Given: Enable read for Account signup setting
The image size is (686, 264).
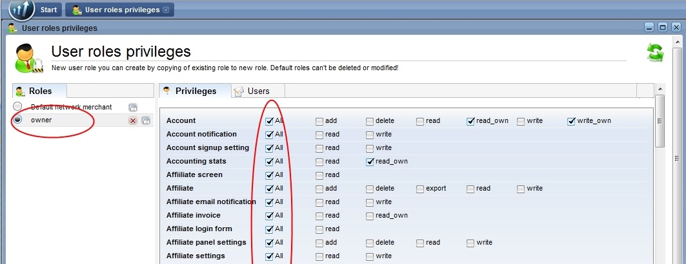Looking at the screenshot, I should point(320,148).
